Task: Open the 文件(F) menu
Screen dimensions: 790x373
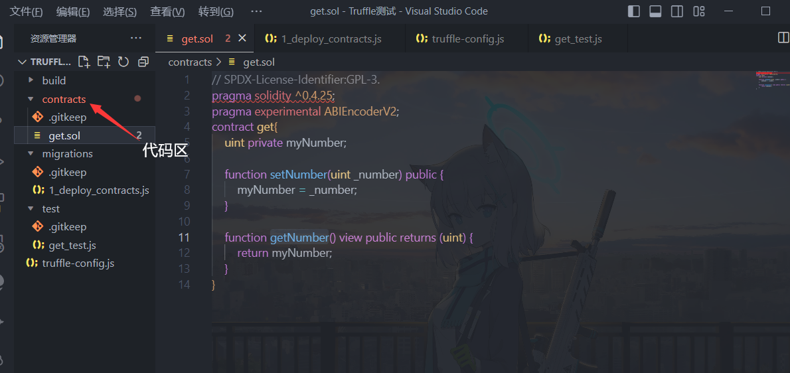Action: pyautogui.click(x=26, y=11)
